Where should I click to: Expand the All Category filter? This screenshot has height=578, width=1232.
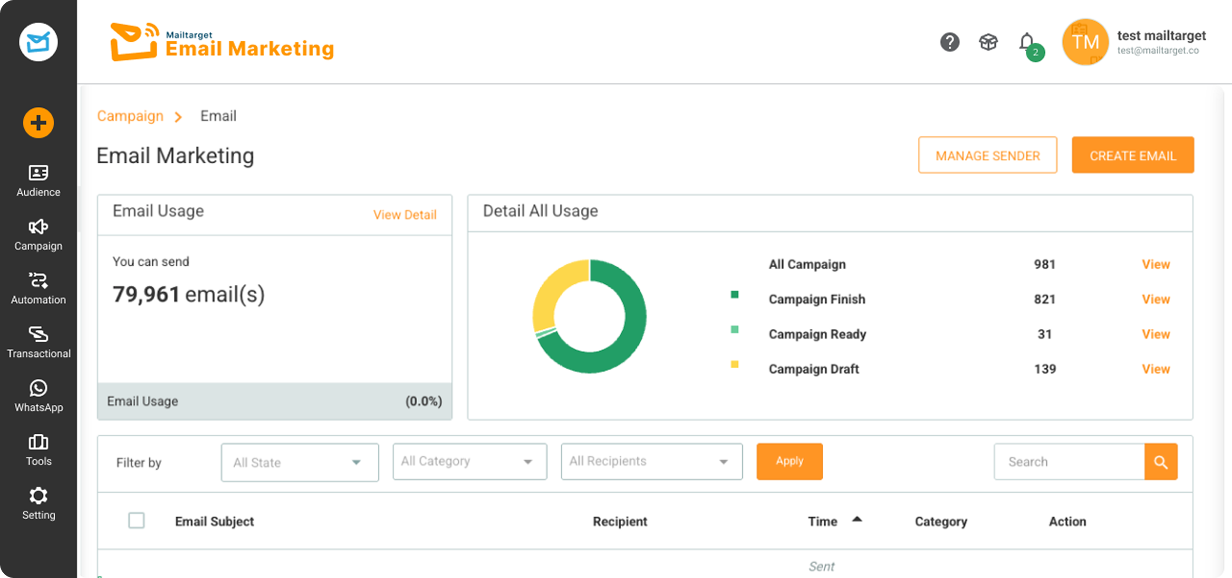[x=469, y=461]
